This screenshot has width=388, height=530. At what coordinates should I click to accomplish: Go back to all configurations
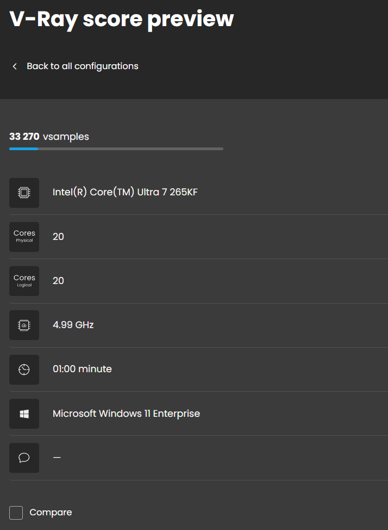coord(82,66)
